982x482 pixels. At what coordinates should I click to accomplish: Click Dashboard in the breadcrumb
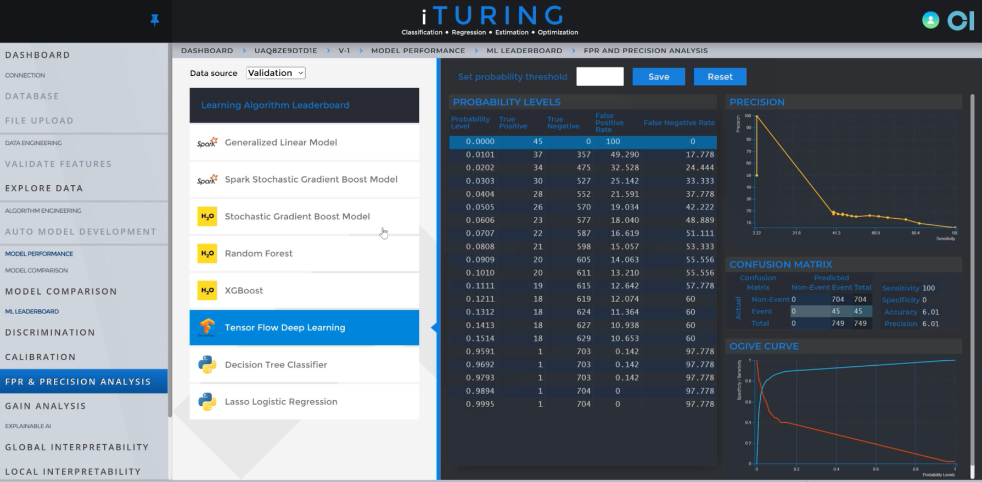[x=207, y=50]
